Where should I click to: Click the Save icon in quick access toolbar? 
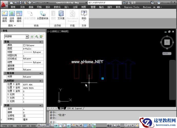(21, 3)
